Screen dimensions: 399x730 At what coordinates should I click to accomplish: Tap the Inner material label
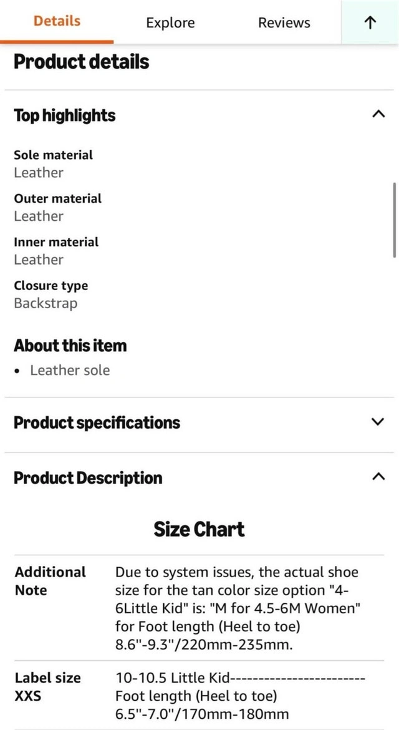click(x=56, y=242)
